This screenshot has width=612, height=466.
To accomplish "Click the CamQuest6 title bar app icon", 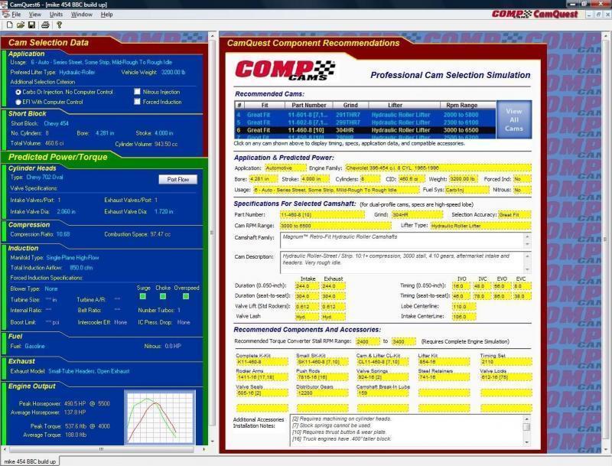I will point(5,5).
